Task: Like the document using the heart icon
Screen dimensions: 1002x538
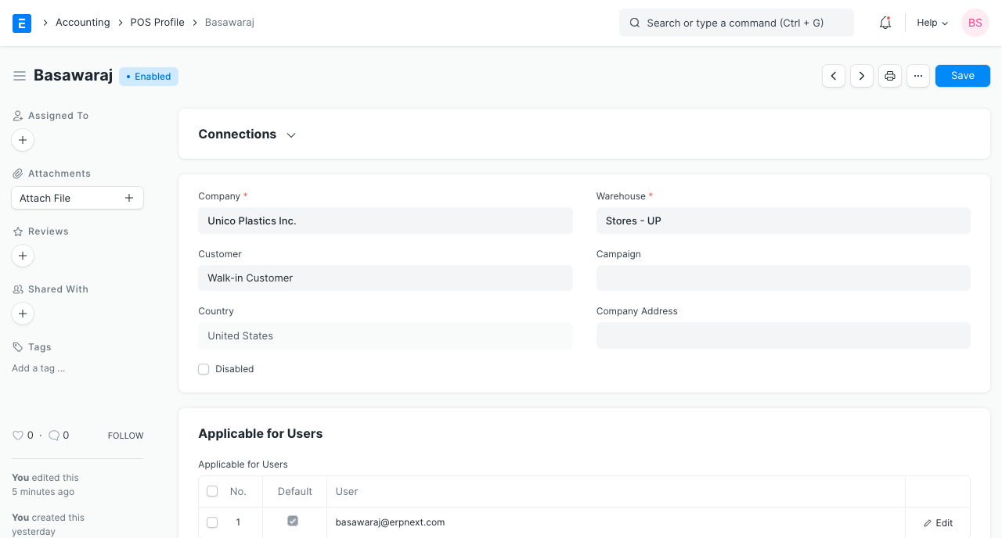Action: 18,435
